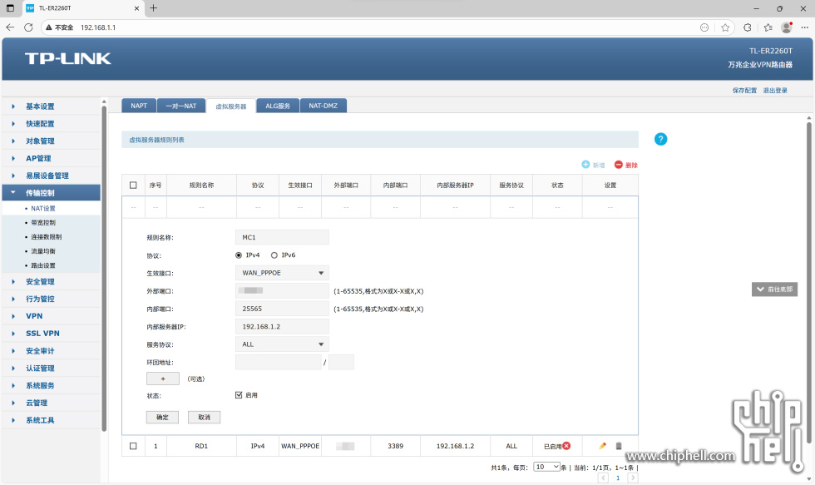Expand the VPN menu in sidebar
The image size is (815, 485).
pyautogui.click(x=34, y=316)
